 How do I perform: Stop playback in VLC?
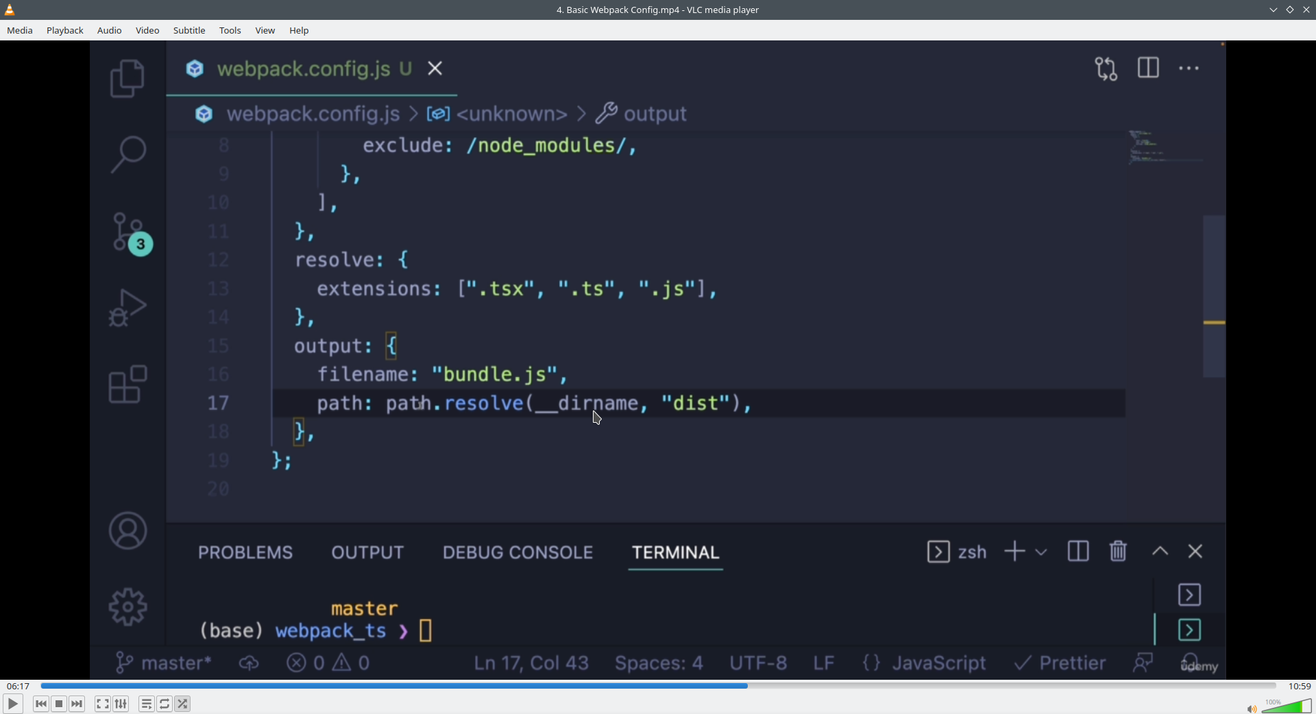59,704
